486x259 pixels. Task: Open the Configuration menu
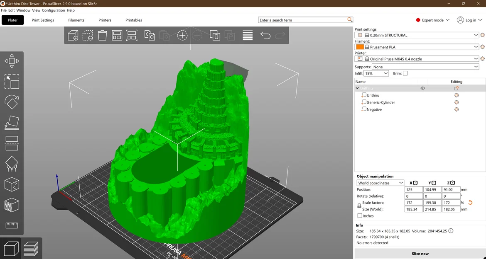coord(53,10)
